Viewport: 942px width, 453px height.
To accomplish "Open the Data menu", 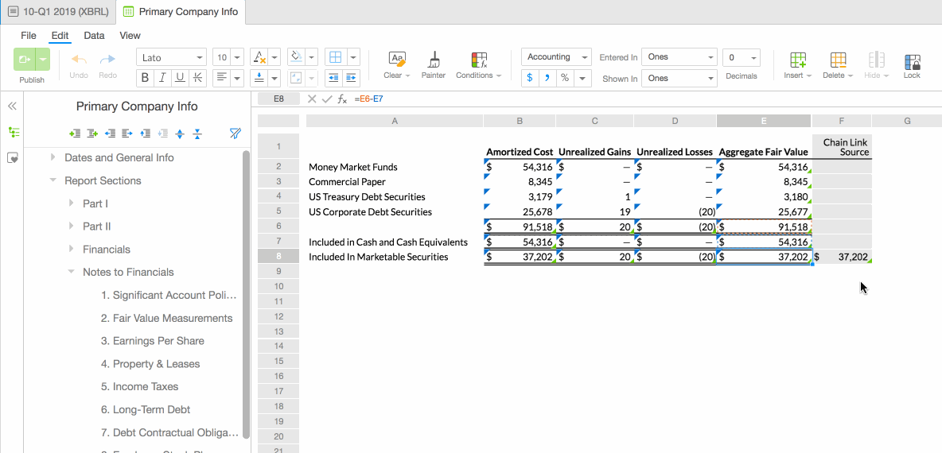I will [x=94, y=36].
